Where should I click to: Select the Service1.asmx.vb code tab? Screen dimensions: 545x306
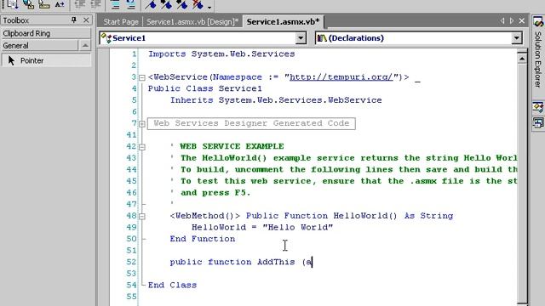click(x=283, y=21)
